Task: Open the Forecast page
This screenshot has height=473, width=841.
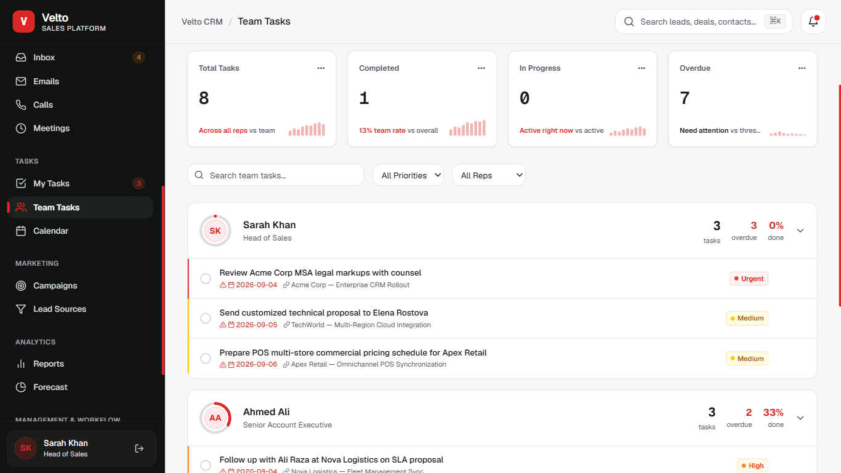Action: [x=80, y=387]
